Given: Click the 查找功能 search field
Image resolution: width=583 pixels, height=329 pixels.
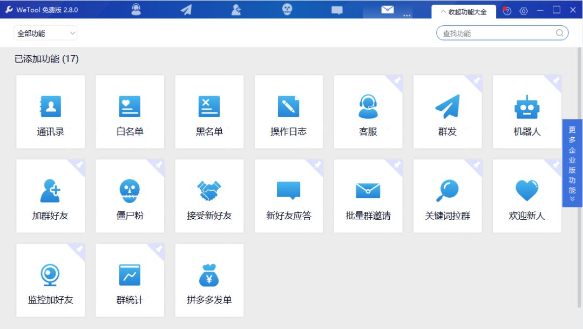Looking at the screenshot, I should (503, 33).
